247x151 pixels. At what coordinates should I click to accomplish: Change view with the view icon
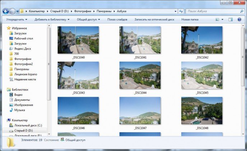217,19
